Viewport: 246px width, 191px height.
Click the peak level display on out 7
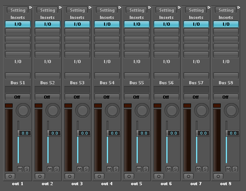tap(187, 105)
